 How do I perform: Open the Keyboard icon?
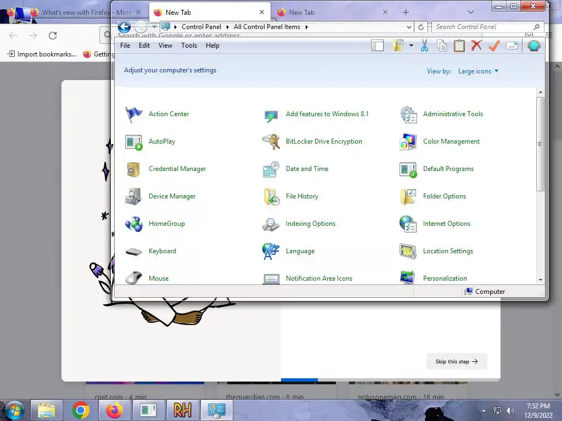pyautogui.click(x=134, y=252)
